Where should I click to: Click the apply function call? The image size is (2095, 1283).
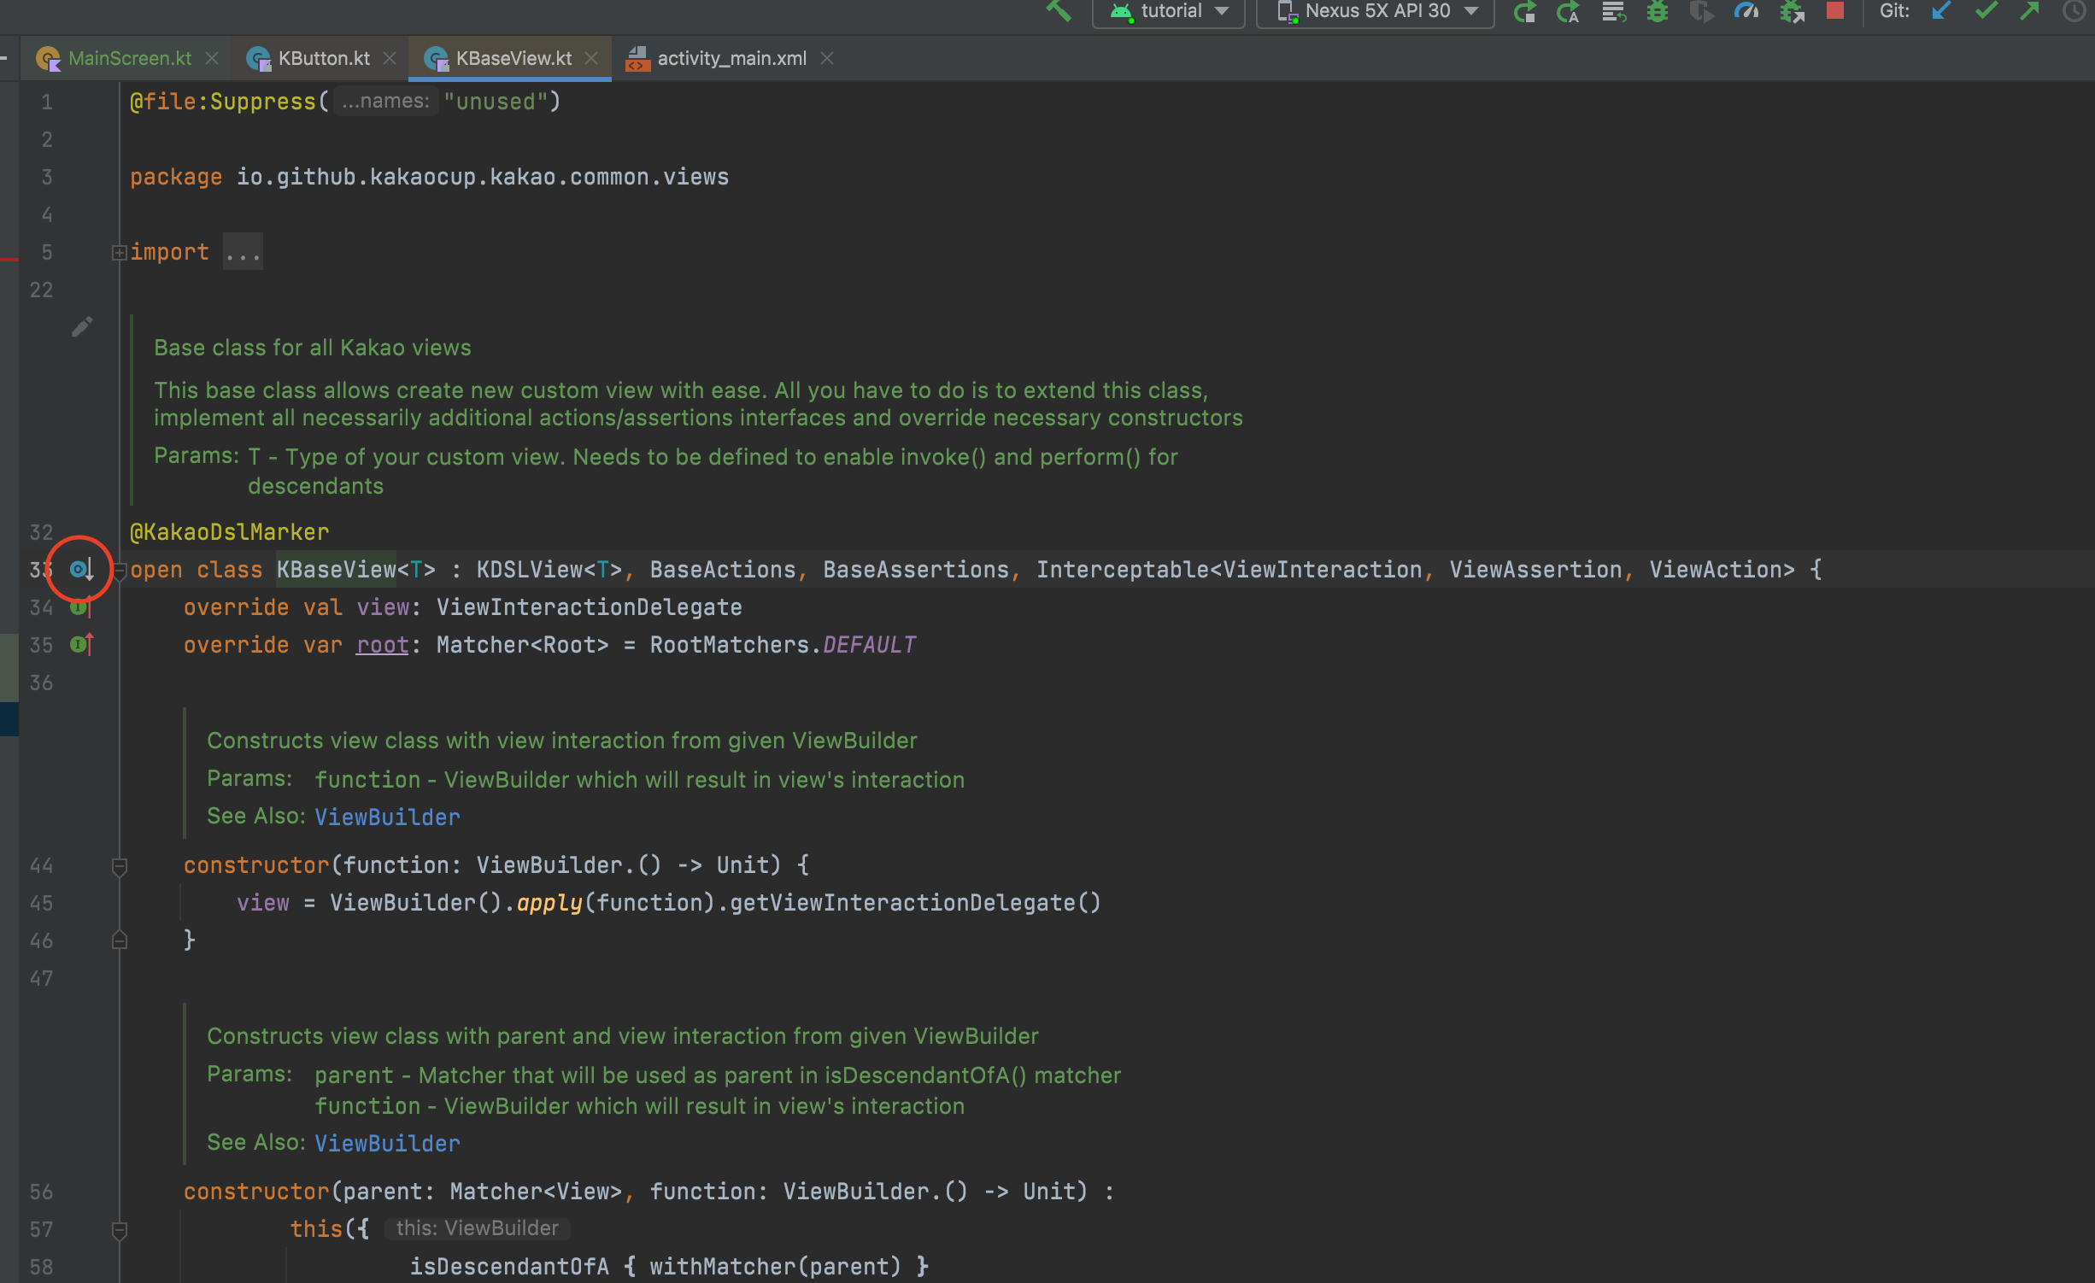coord(549,903)
